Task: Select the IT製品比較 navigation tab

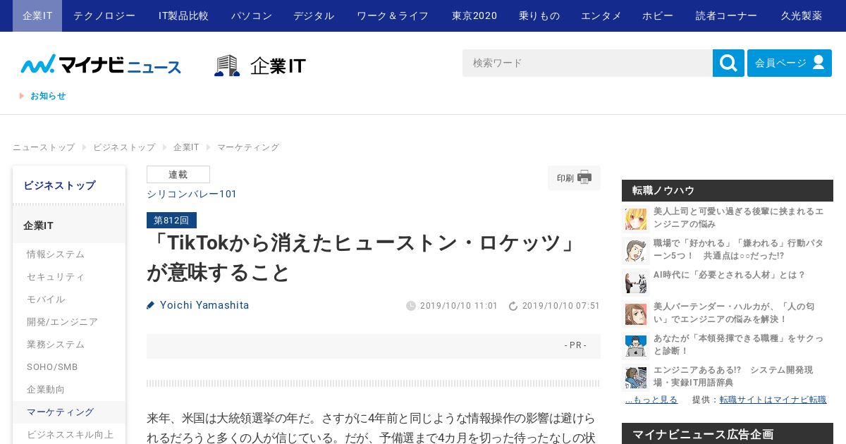Action: point(183,16)
